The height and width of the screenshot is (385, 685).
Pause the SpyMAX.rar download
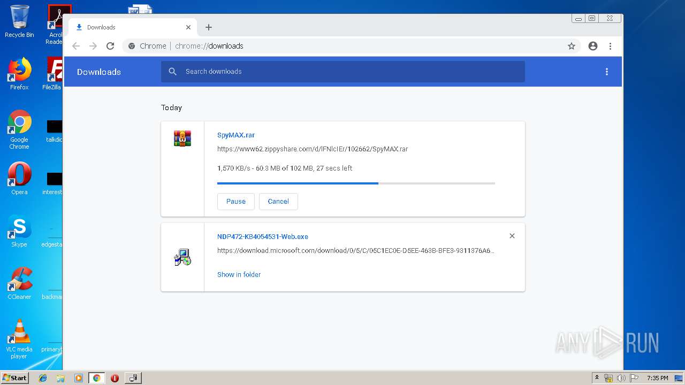pos(236,202)
